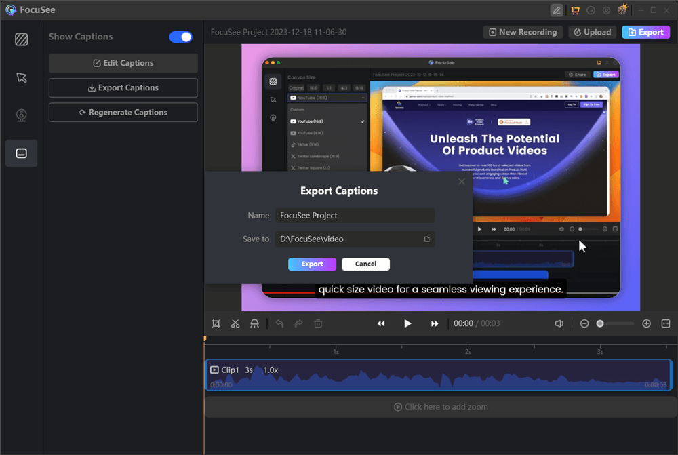
Task: Click the Upload button
Action: [592, 32]
